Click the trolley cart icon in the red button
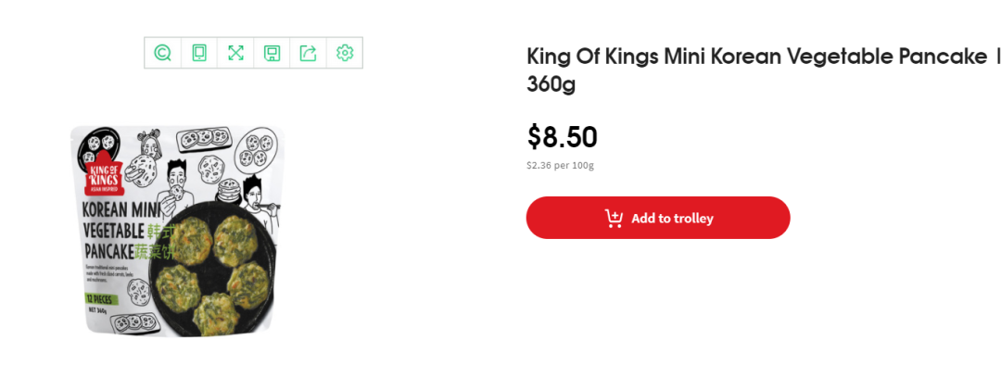Screen dimensions: 1001x365 pos(614,219)
